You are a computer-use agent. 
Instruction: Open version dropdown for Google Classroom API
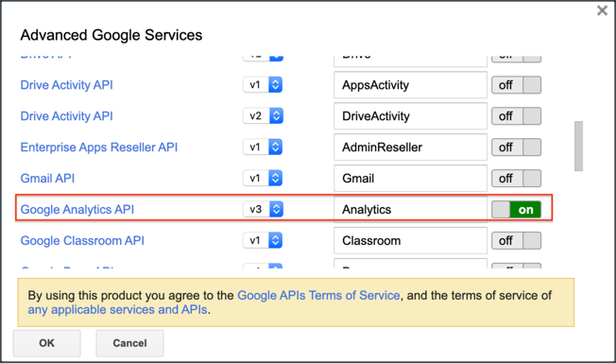263,240
